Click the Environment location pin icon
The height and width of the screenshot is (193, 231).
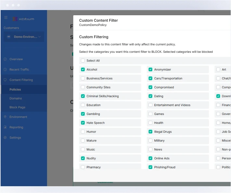point(5,117)
